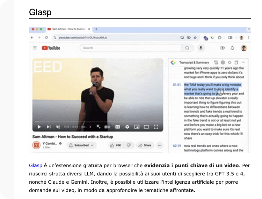Go back with the browser back arrow
This screenshot has width=262, height=199.
[32, 38]
